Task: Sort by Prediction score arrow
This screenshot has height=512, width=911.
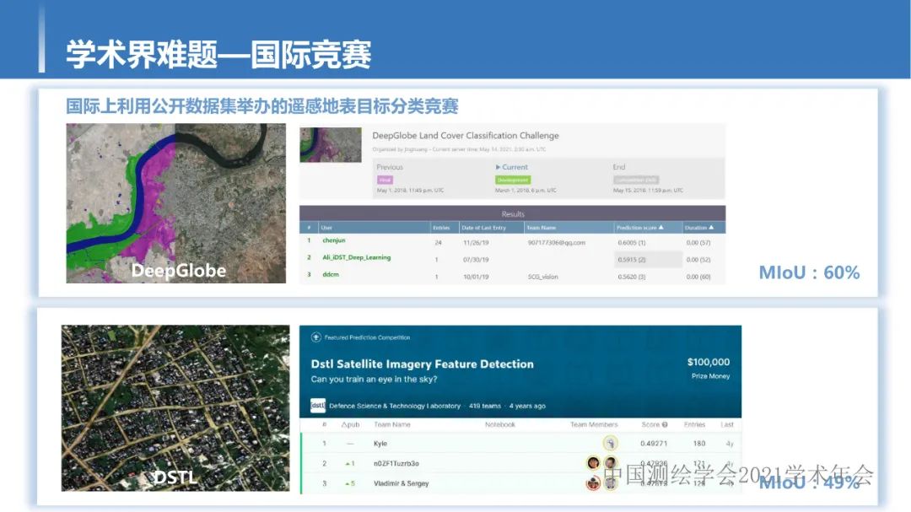Action: (661, 228)
